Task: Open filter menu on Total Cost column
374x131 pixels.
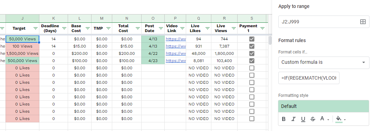Action: (x=138, y=28)
